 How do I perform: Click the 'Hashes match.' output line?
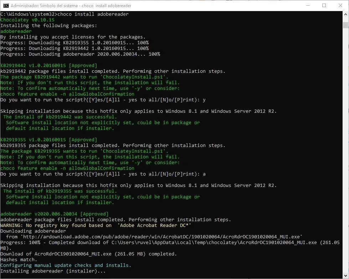coord(19,260)
